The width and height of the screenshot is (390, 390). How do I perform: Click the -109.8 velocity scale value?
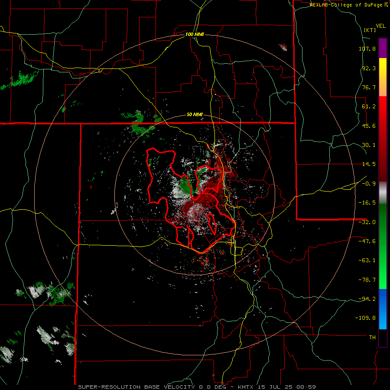click(x=365, y=318)
